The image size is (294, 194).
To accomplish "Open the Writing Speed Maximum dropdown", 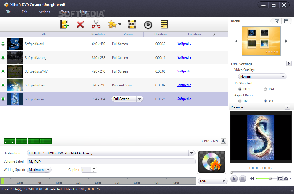I will [x=39, y=170].
